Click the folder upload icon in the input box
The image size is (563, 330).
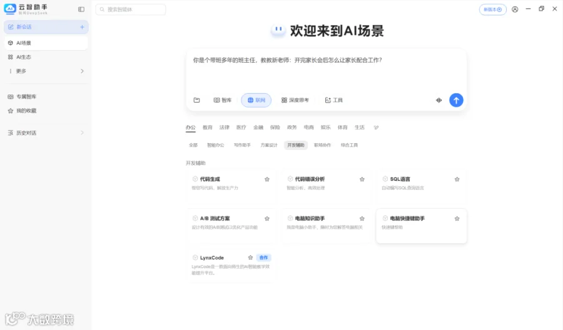coord(197,100)
